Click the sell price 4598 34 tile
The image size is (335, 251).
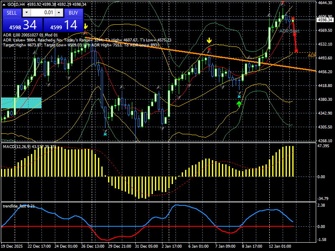tap(23, 25)
